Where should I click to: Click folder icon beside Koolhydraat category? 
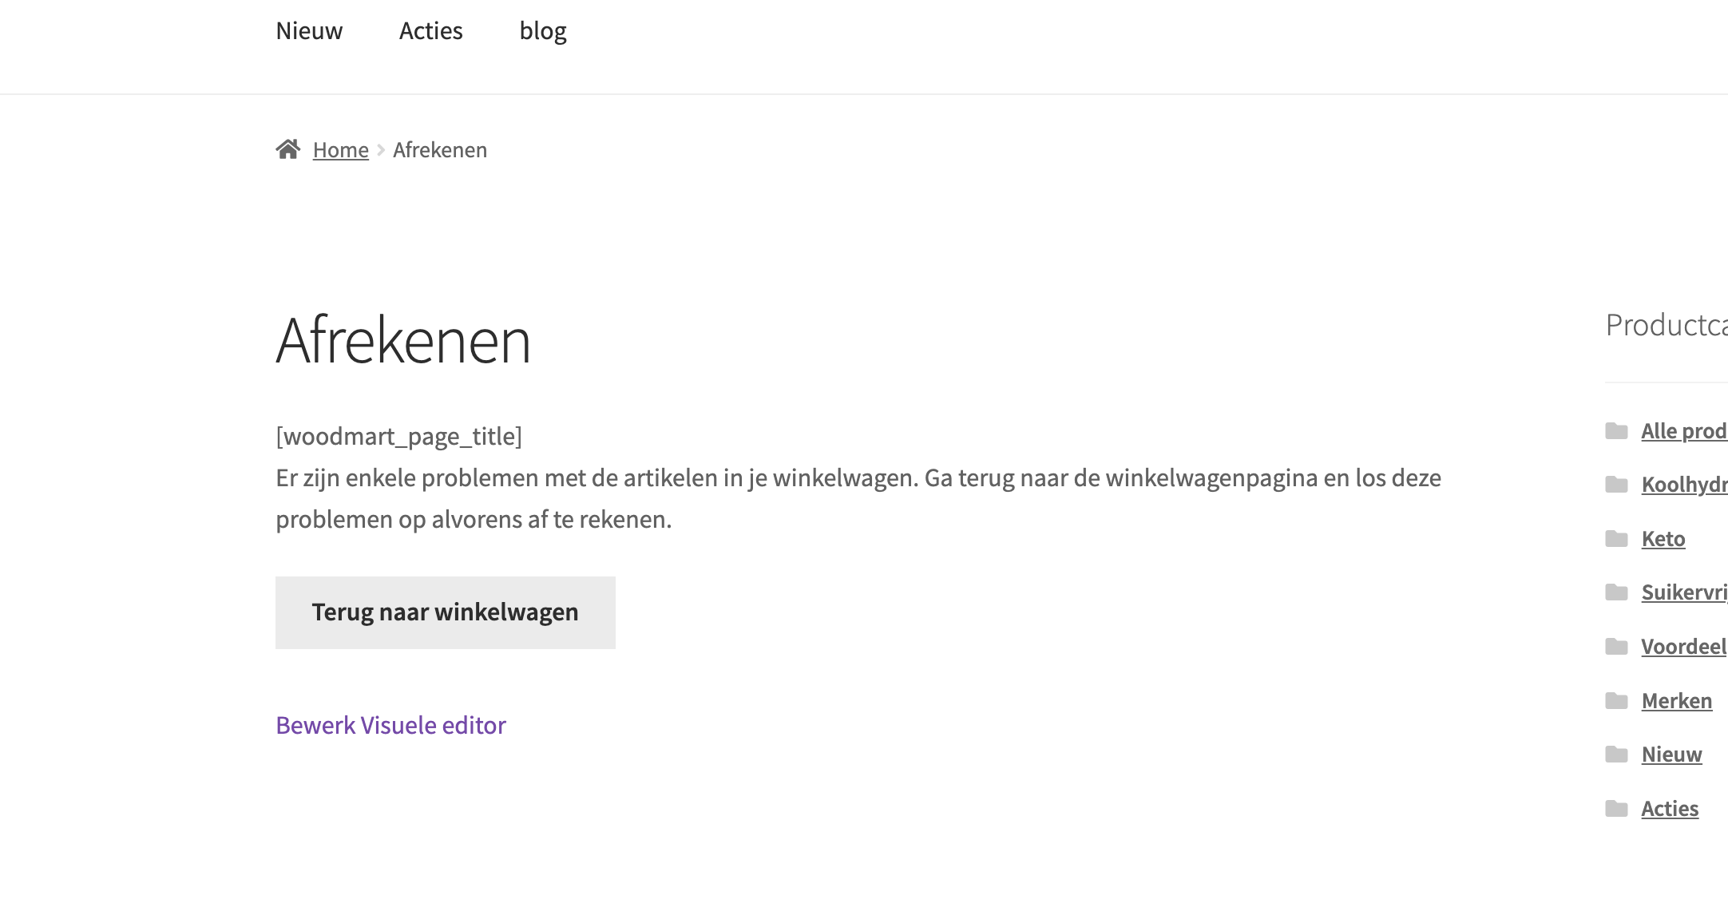click(x=1616, y=485)
